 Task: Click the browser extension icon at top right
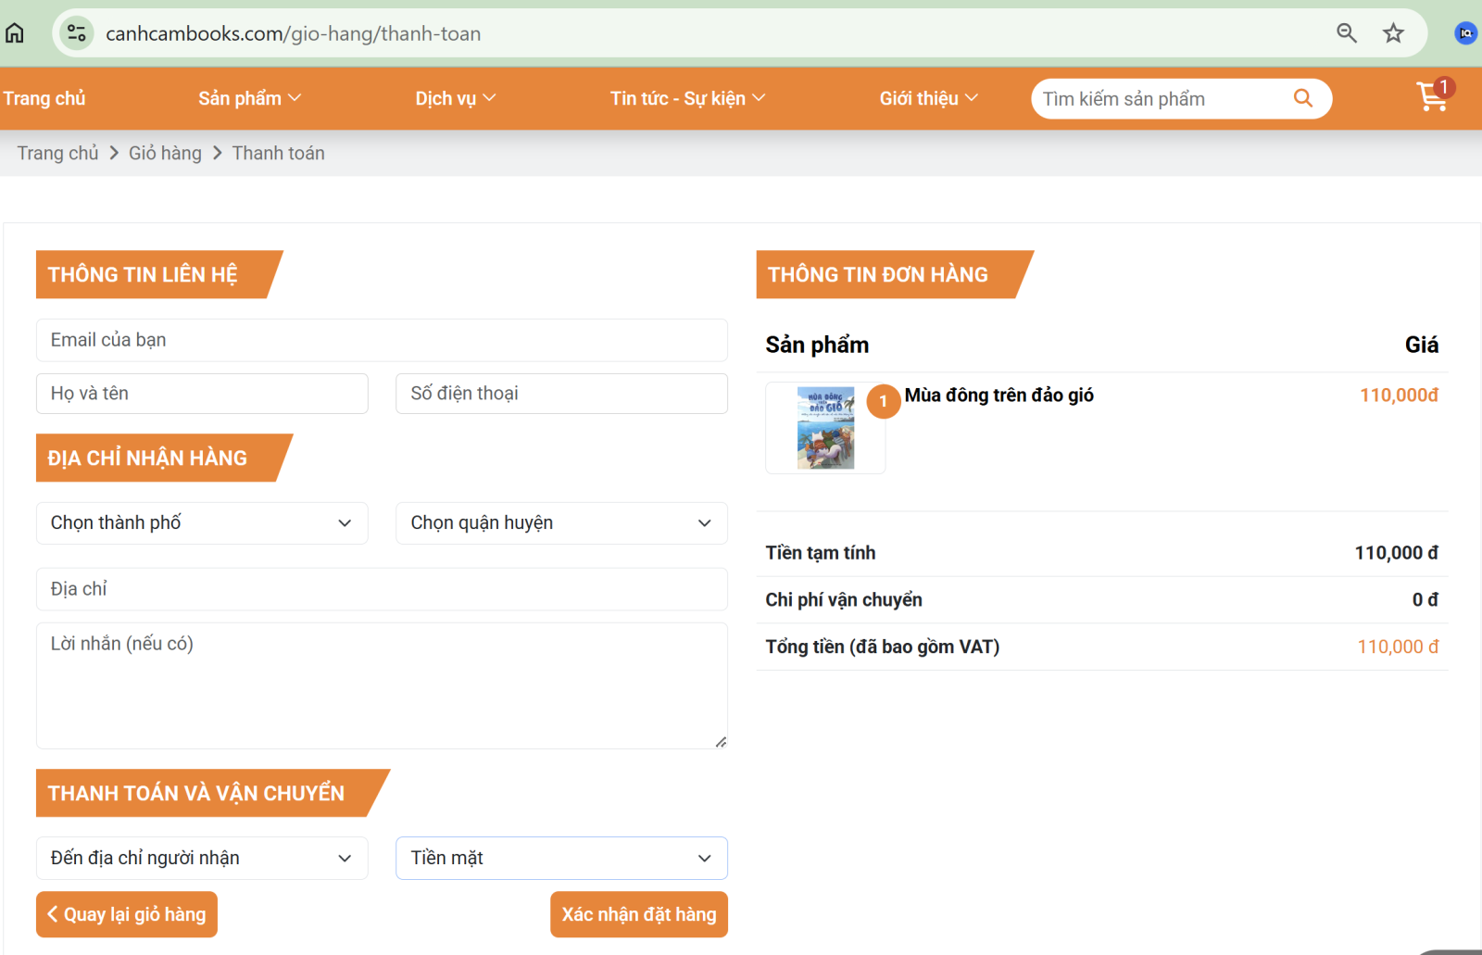point(1465,34)
